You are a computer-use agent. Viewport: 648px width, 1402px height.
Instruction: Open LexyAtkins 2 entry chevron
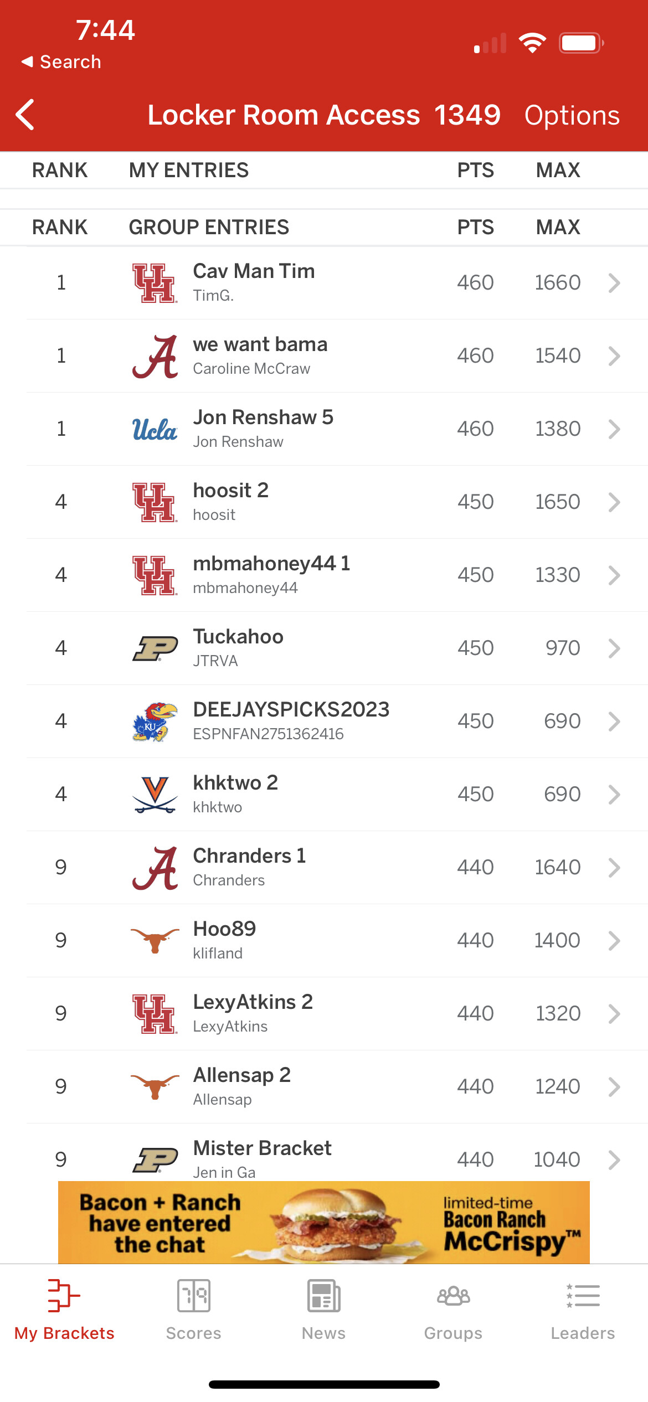click(x=614, y=1014)
